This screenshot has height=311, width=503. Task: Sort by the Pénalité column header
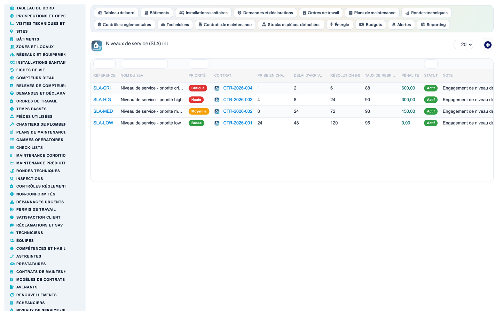pos(410,75)
